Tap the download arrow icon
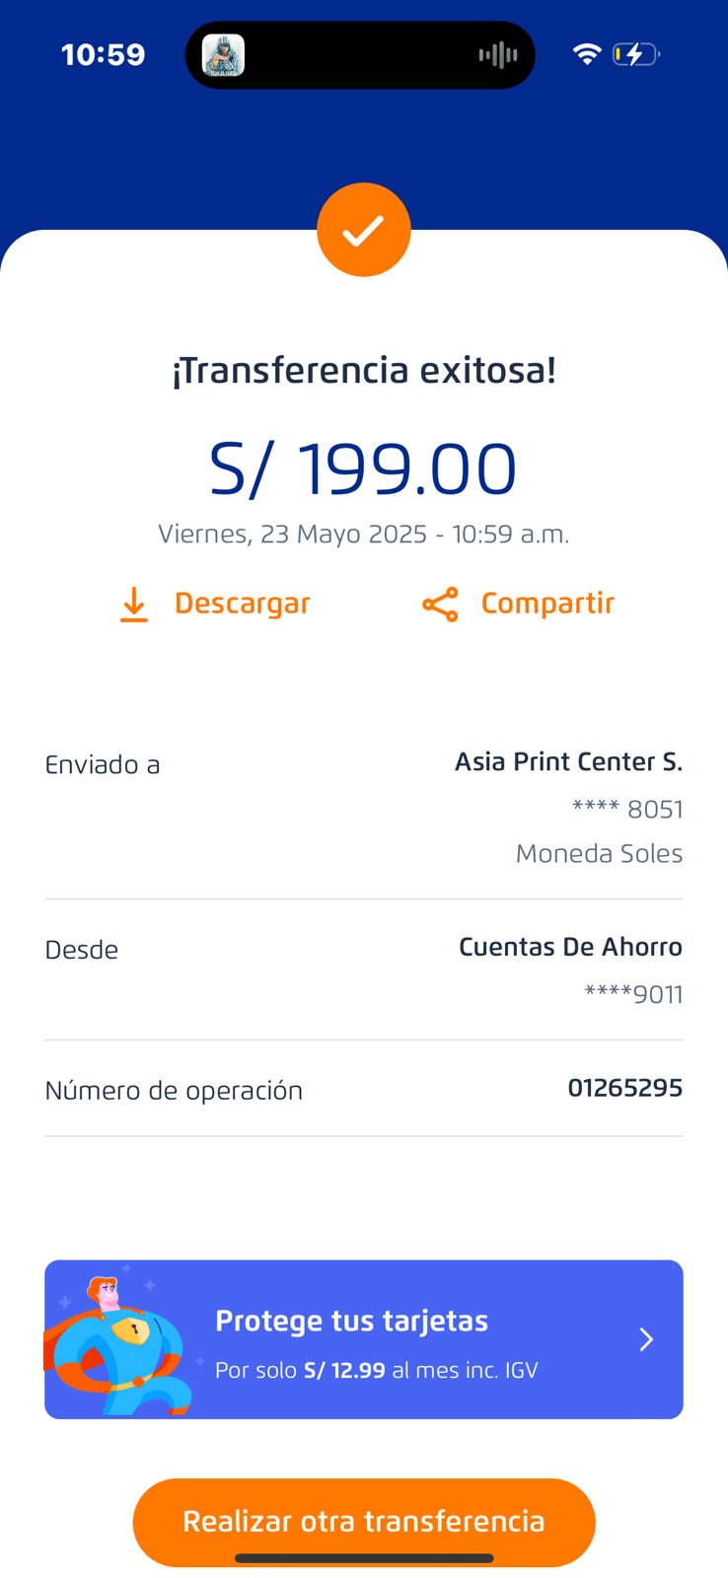728x1578 pixels. click(x=134, y=605)
